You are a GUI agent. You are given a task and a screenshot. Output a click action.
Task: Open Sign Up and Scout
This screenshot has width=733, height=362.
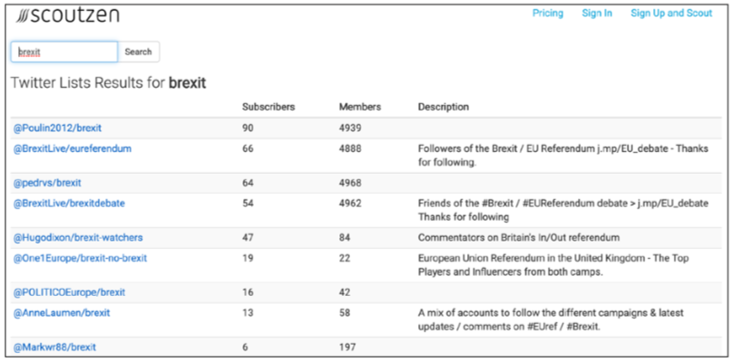669,14
